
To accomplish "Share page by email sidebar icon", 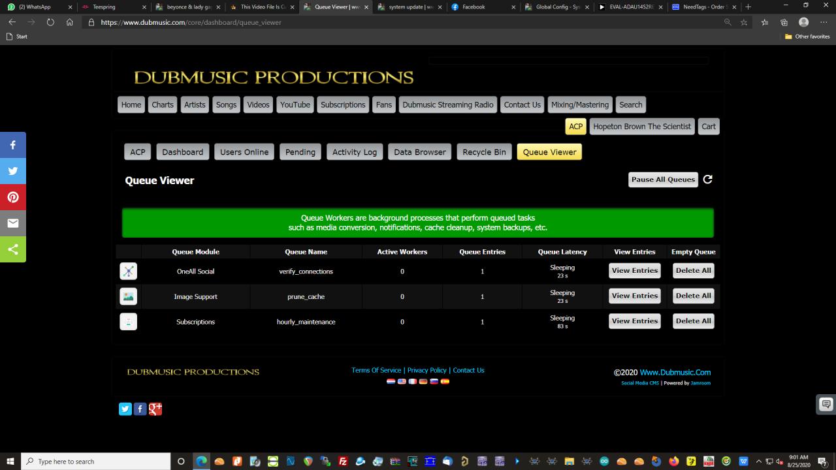I will pos(13,223).
